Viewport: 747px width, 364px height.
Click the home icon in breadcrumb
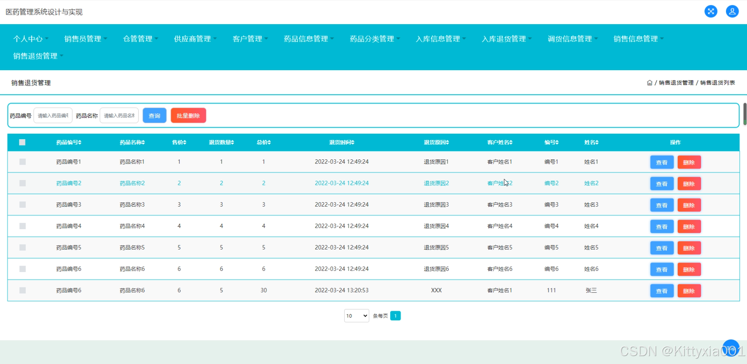click(650, 83)
